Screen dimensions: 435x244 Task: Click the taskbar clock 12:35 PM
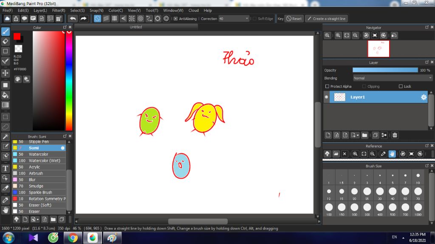pyautogui.click(x=418, y=234)
